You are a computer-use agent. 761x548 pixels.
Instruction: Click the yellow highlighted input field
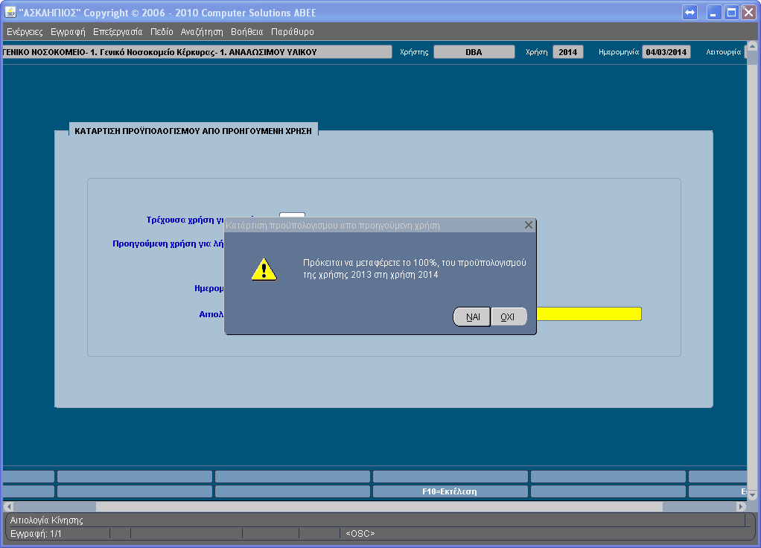pos(588,313)
